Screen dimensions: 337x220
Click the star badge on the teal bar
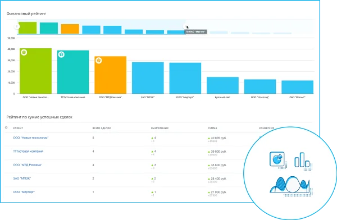click(x=61, y=54)
